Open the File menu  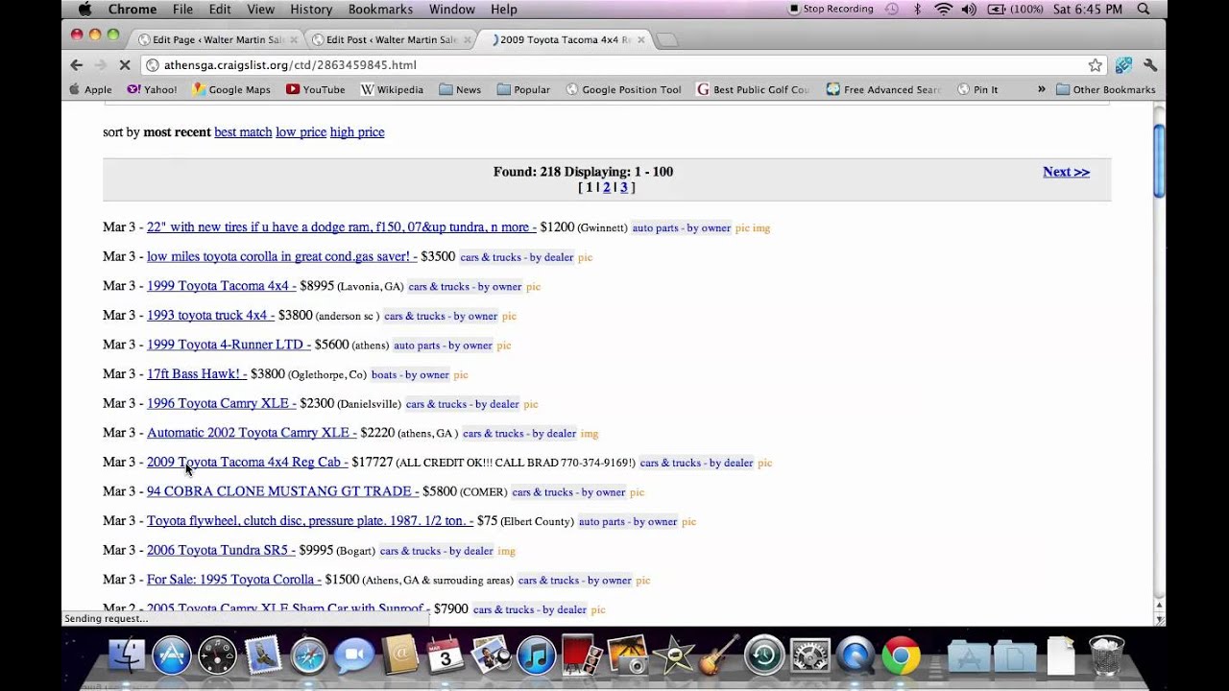(x=182, y=9)
